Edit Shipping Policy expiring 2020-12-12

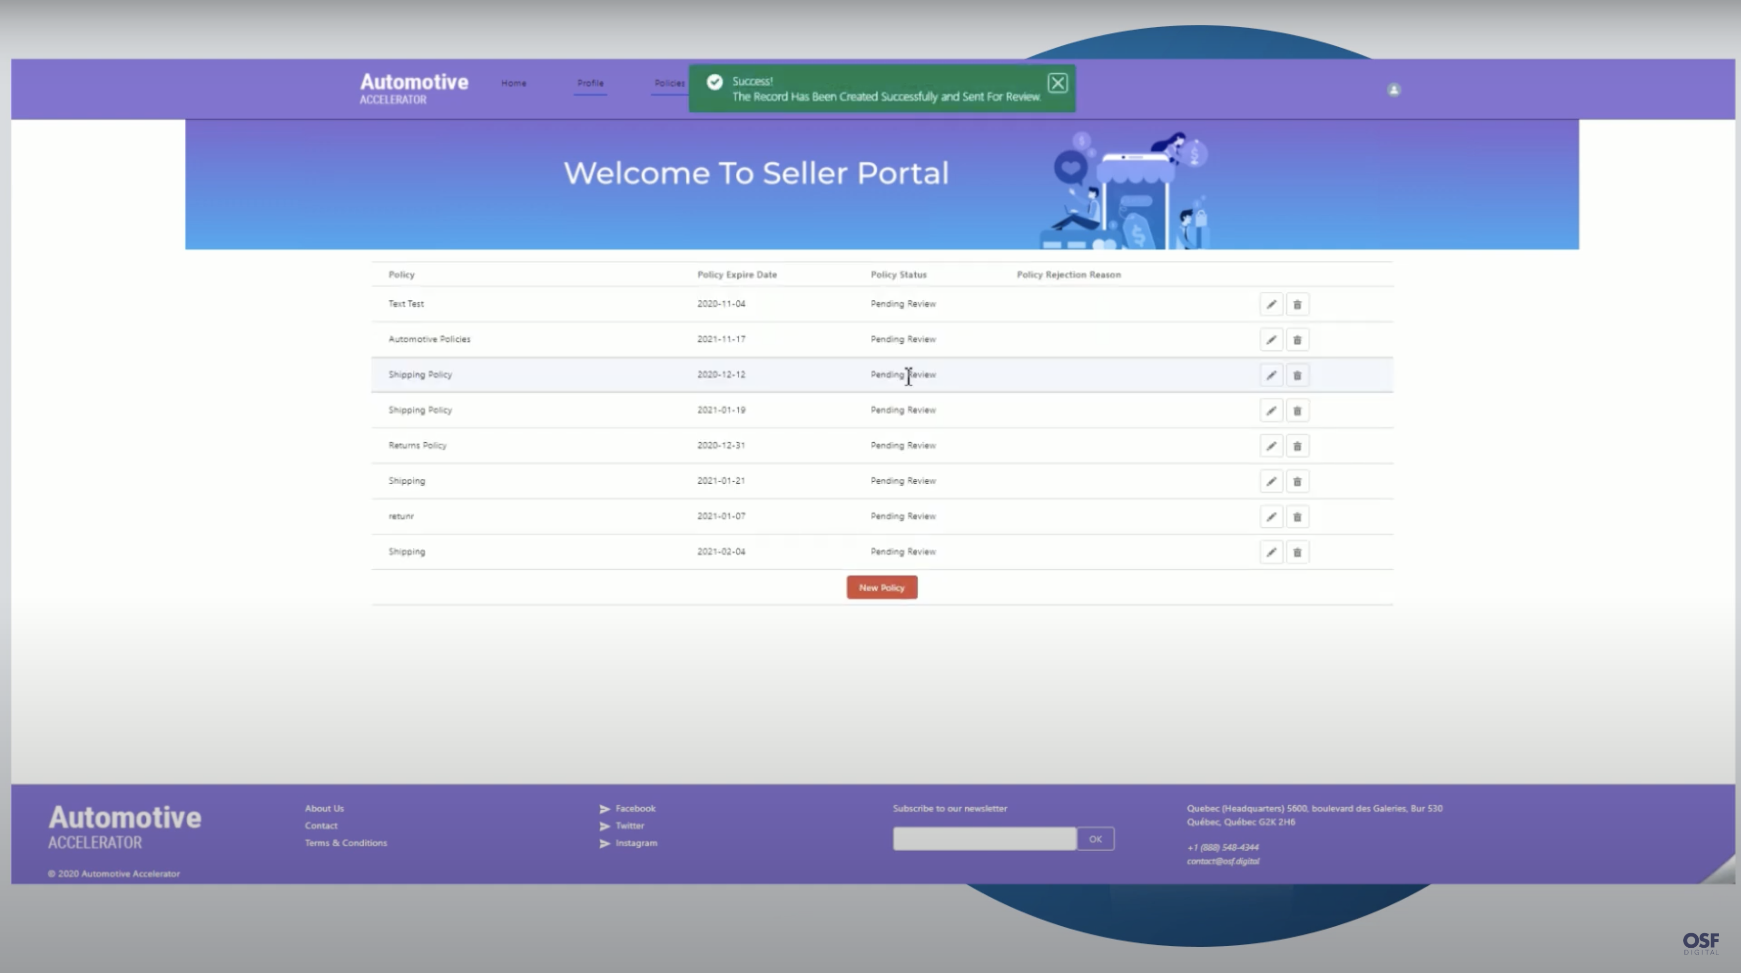1271,375
